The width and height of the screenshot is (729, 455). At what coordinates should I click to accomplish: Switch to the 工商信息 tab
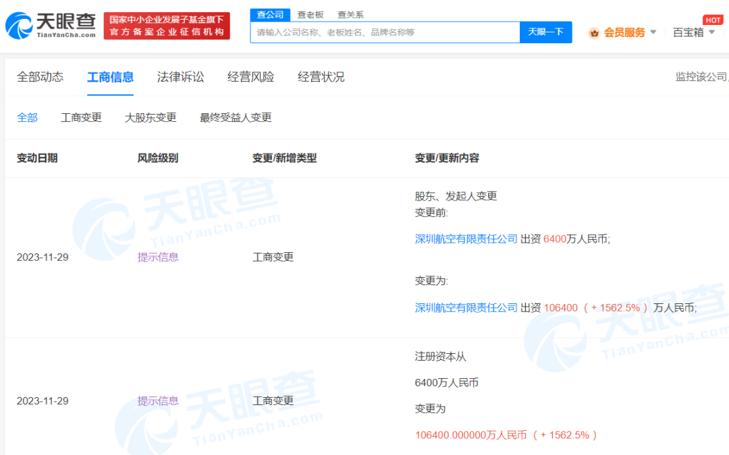point(110,77)
